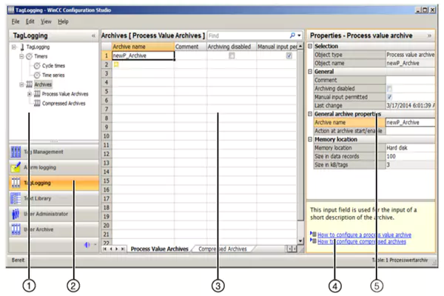Collapse General archive properties group
Viewport: 444px width, 296px height.
click(310, 114)
